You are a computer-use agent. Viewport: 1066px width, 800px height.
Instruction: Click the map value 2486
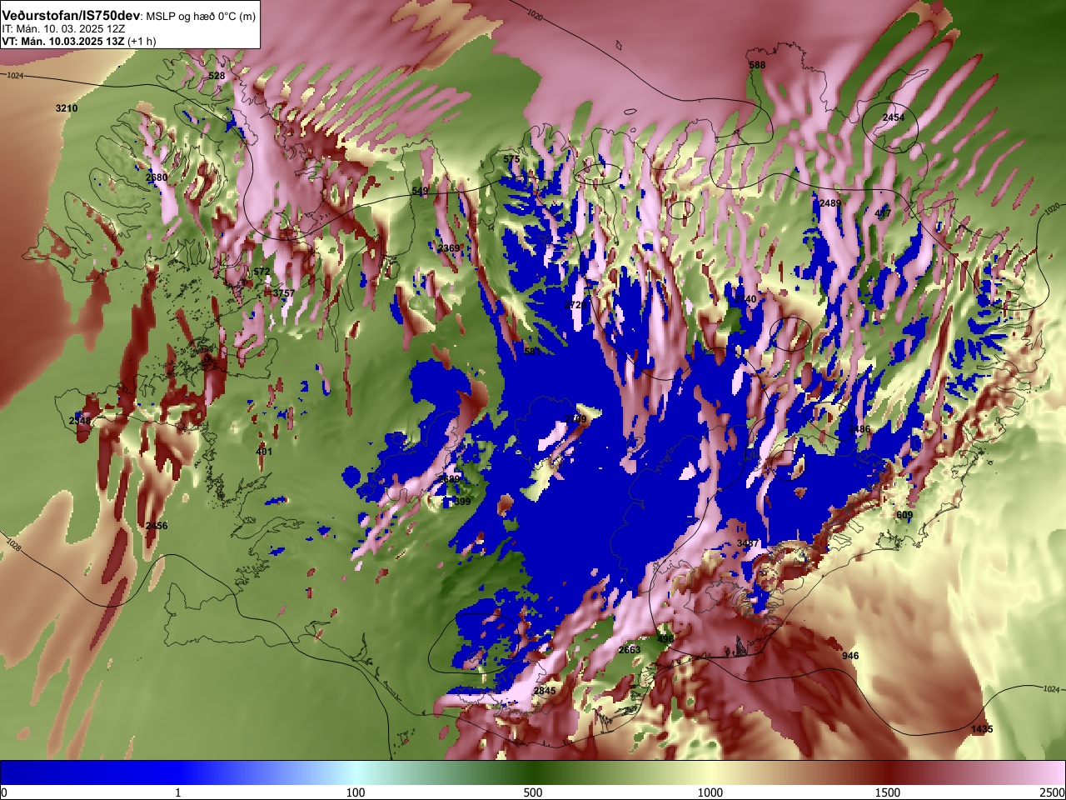pyautogui.click(x=859, y=429)
